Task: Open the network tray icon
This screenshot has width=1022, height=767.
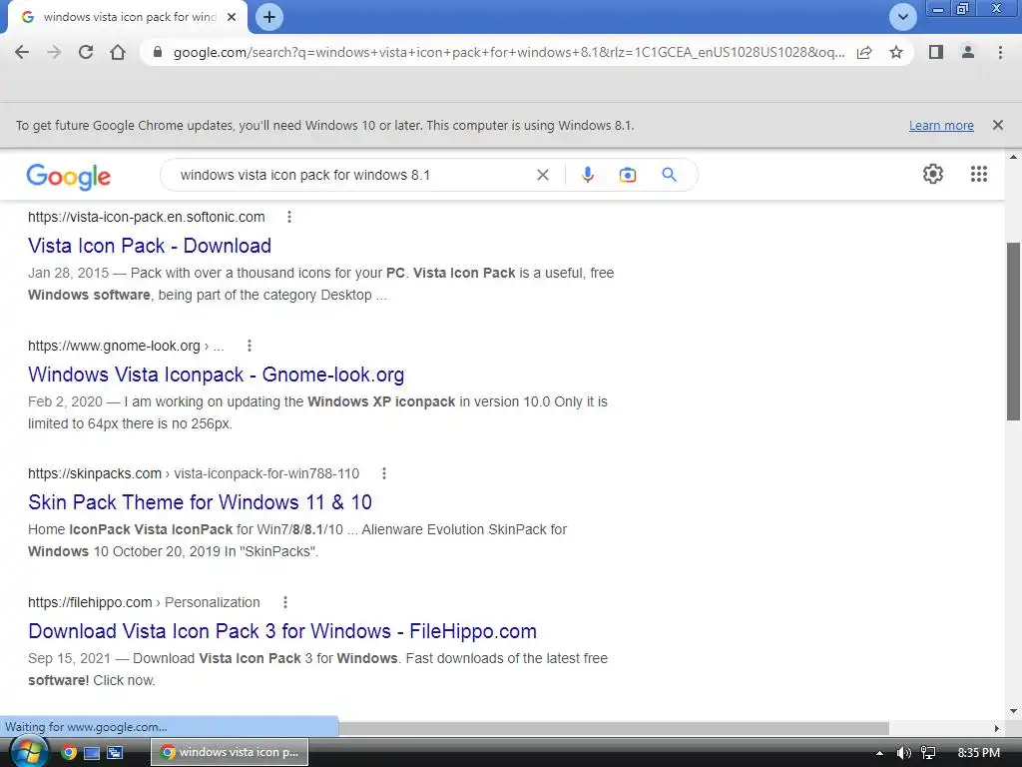Action: [x=928, y=753]
